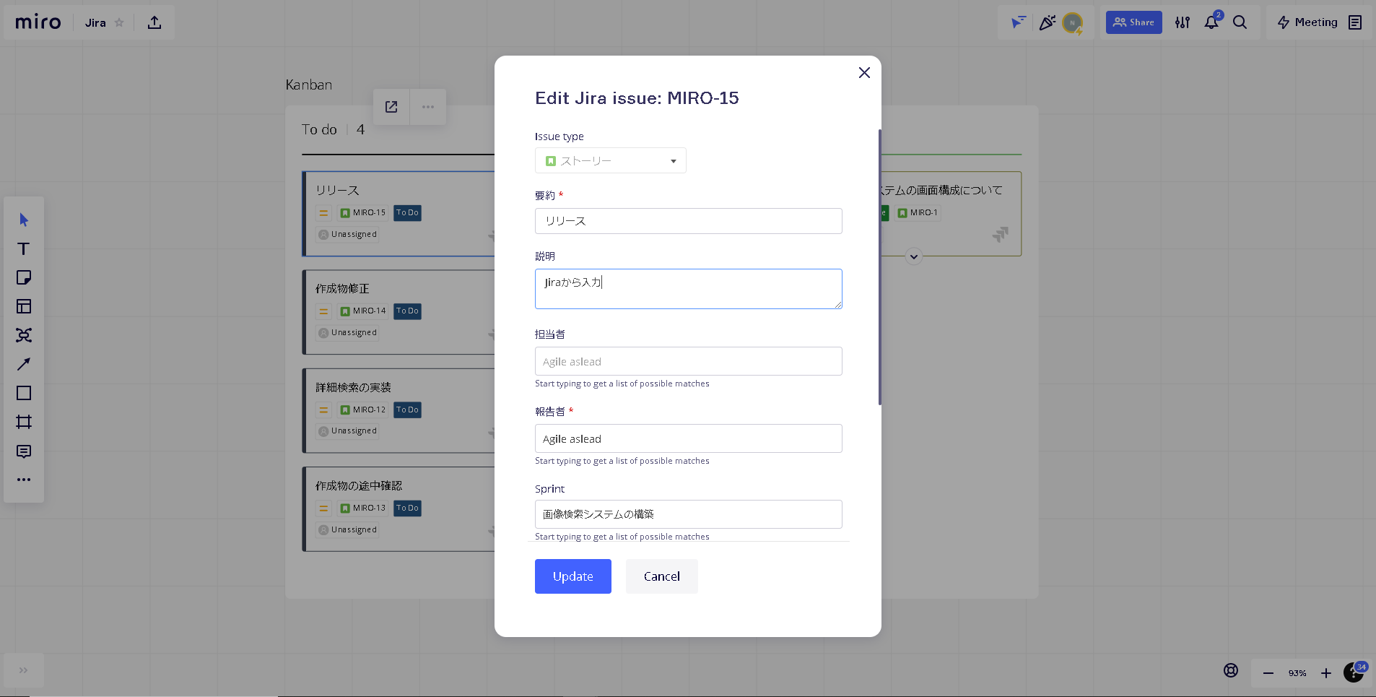Open the board search magnifier

[x=1240, y=22]
